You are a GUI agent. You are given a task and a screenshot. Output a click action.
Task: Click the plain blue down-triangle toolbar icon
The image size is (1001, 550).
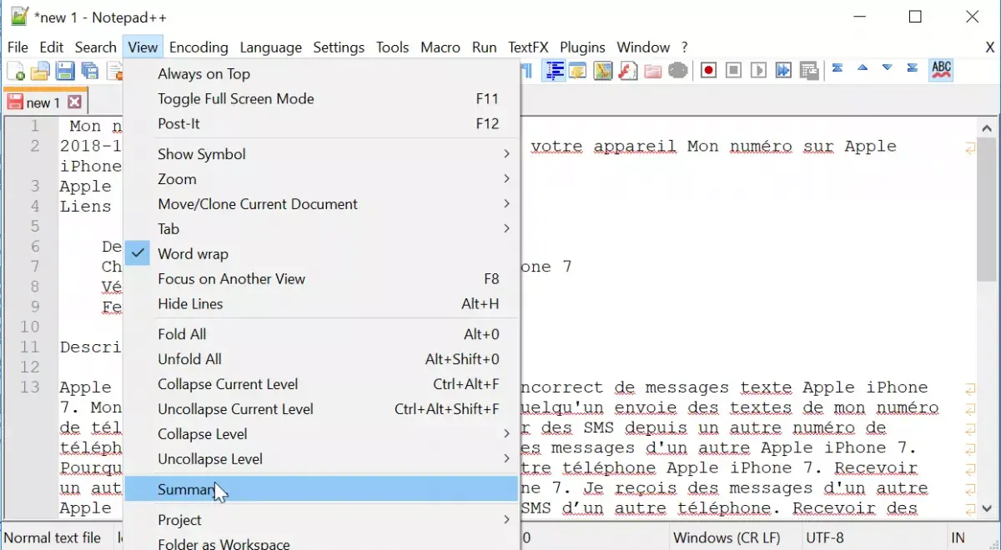tap(888, 68)
